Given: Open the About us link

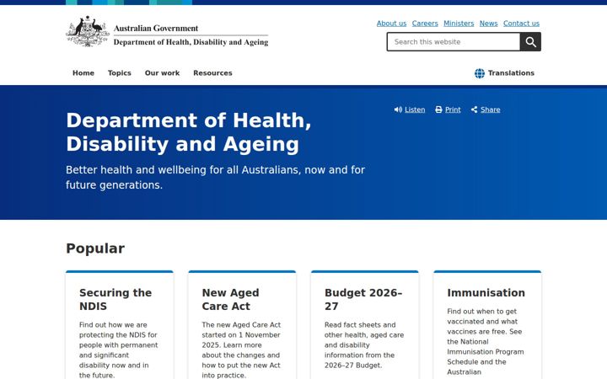Looking at the screenshot, I should 391,24.
